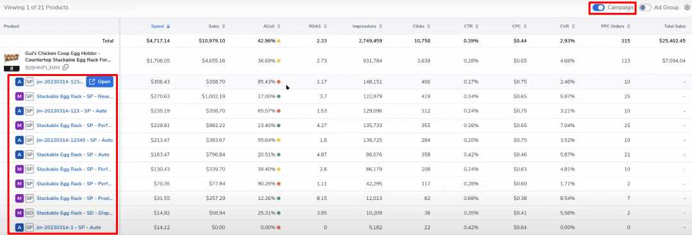The height and width of the screenshot is (235, 692).
Task: Click the M badge on the SD - Disp... row
Action: 19,213
